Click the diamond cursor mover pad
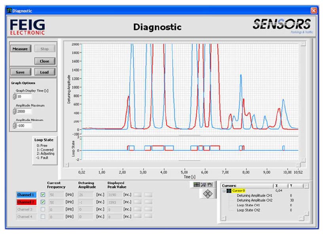The image size is (324, 234). [x=207, y=194]
